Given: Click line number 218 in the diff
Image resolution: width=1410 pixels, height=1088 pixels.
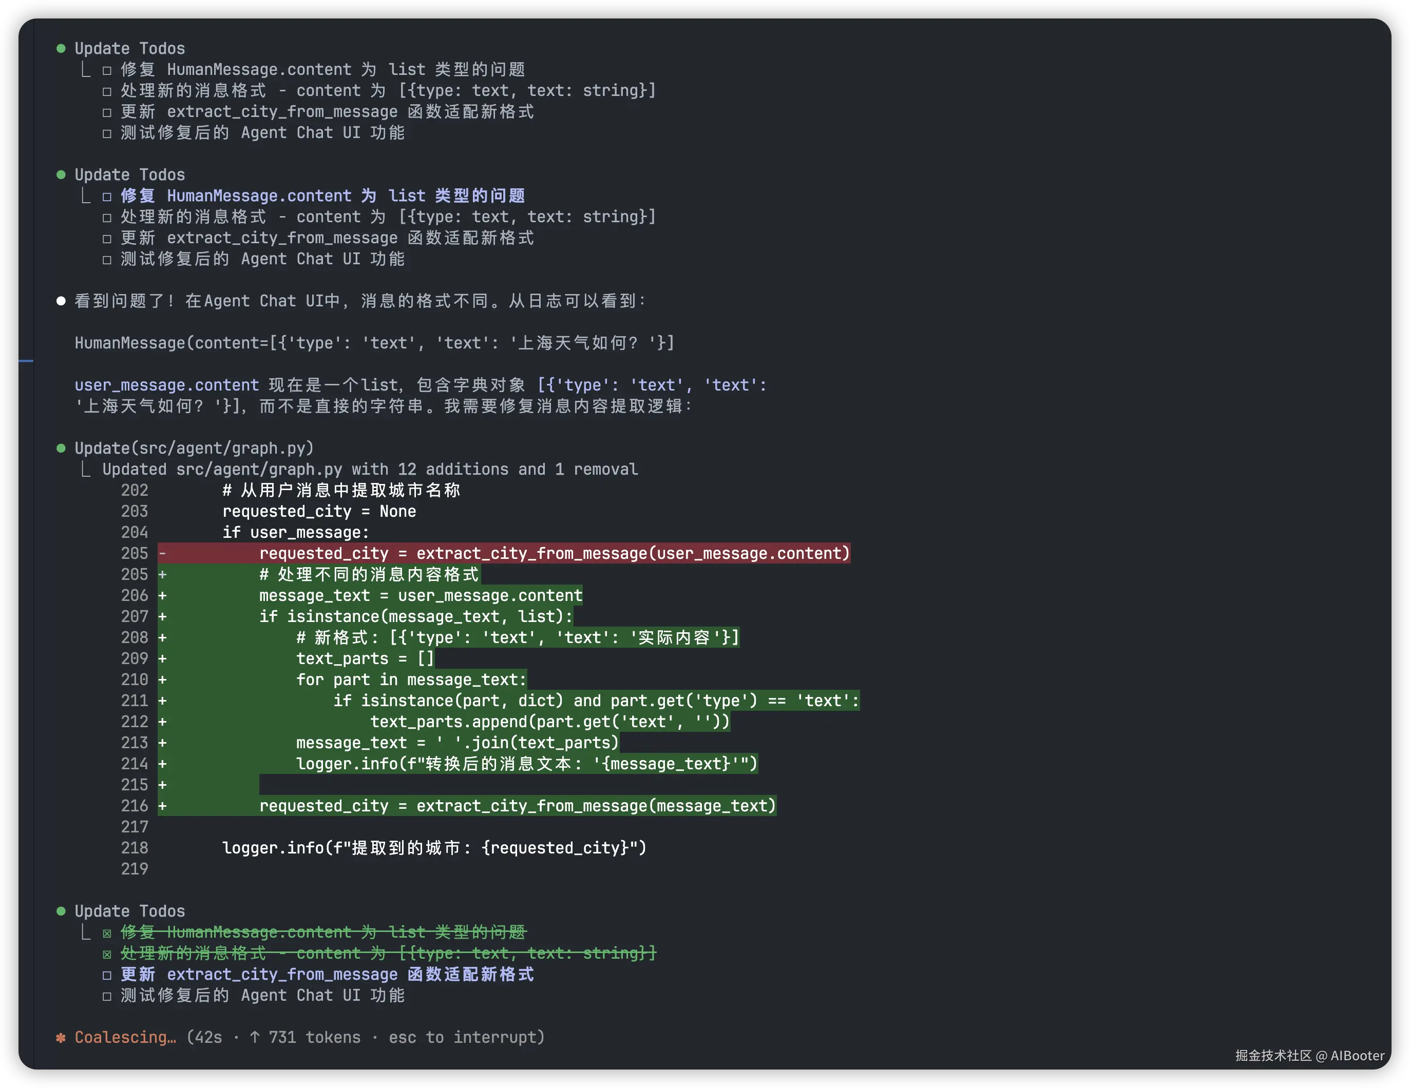Looking at the screenshot, I should click(x=135, y=848).
